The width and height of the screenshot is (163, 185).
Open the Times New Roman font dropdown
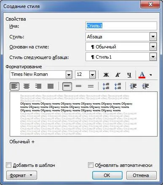pos(69,75)
